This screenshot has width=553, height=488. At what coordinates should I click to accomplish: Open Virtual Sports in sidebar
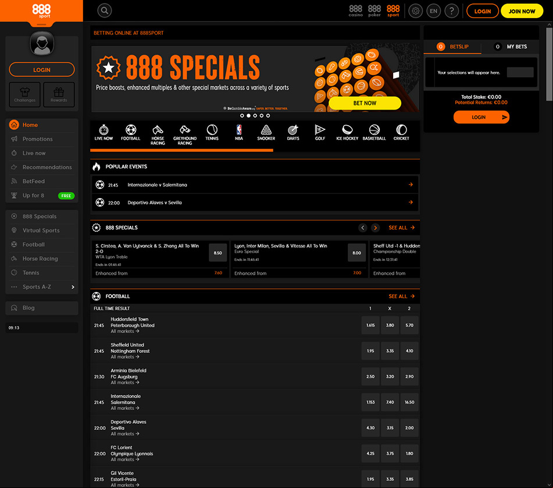coord(42,230)
